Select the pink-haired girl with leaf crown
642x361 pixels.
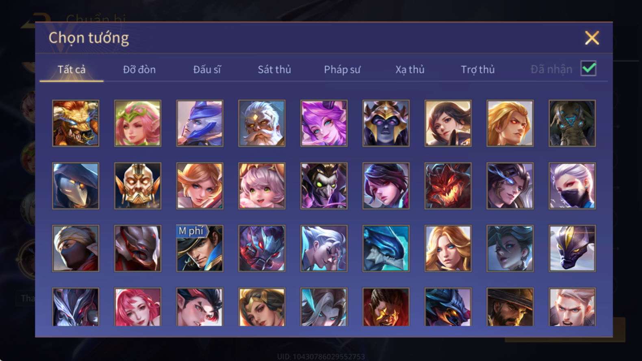[138, 123]
